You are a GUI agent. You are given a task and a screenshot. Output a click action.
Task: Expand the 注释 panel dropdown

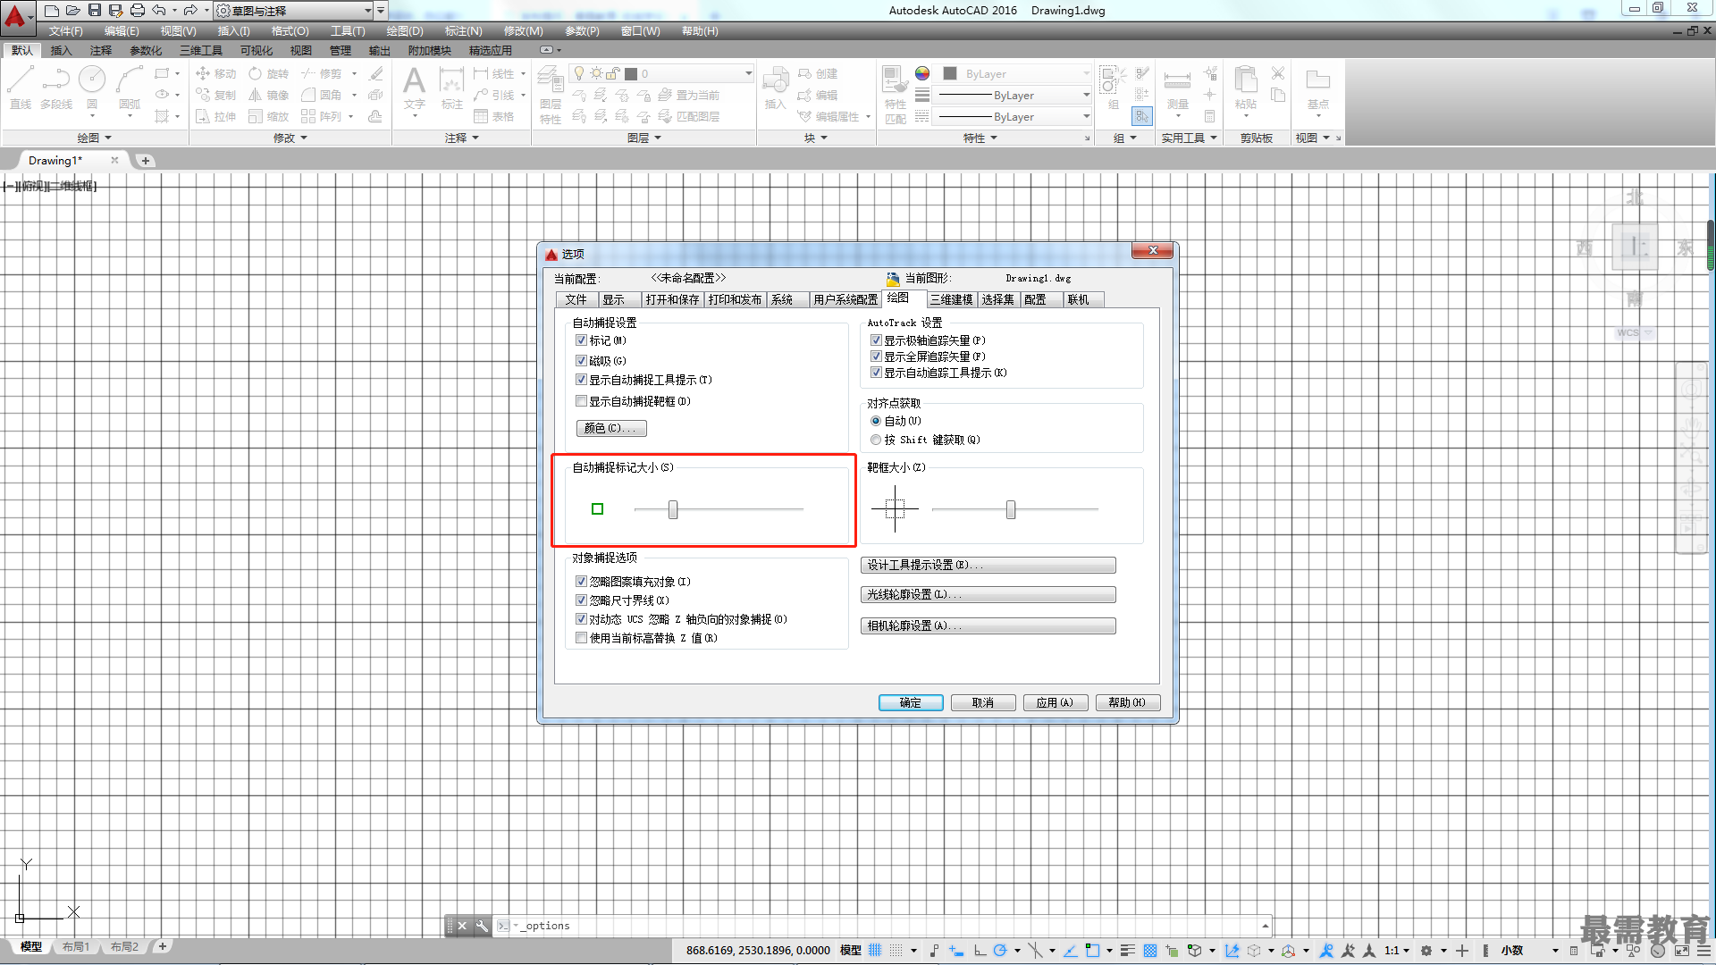(x=463, y=138)
